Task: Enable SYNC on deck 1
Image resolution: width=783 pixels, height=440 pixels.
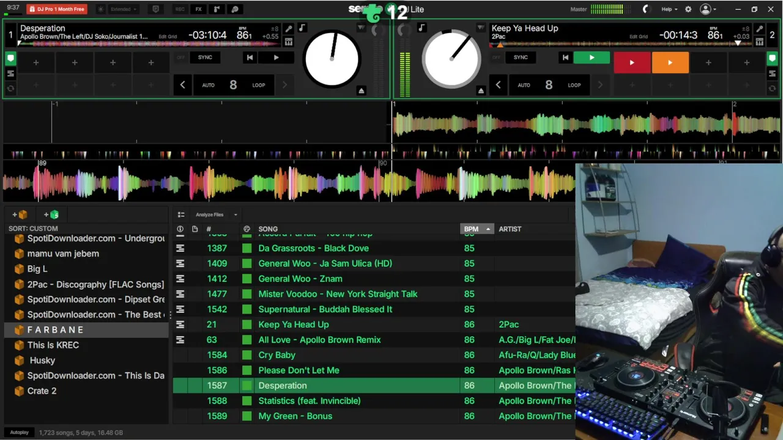Action: [206, 57]
